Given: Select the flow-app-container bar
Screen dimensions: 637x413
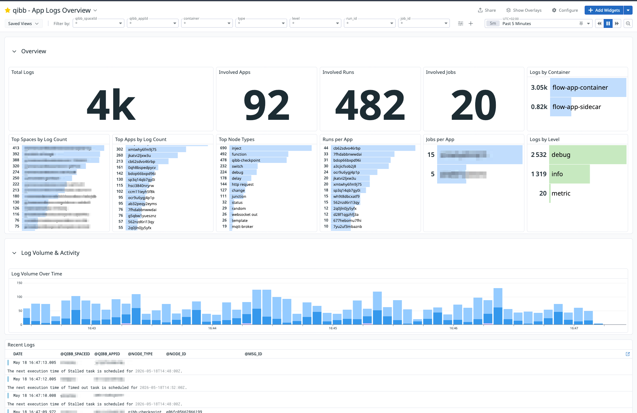Looking at the screenshot, I should pyautogui.click(x=589, y=87).
